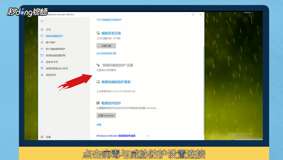This screenshot has height=160, width=283.
Task: Select 病毒和威胁防护 in sidebar
Action: (54, 36)
